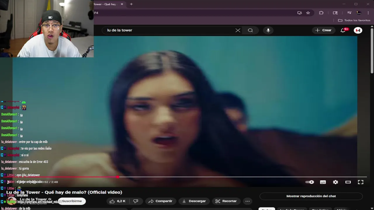
Task: Close the 'Tower - Qué hay' browser tab
Action: 122,4
